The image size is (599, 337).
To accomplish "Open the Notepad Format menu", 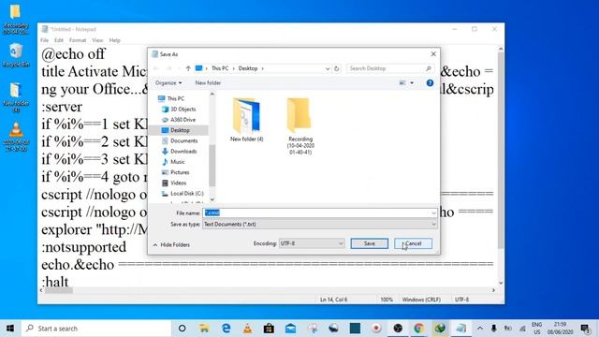I will pyautogui.click(x=78, y=40).
